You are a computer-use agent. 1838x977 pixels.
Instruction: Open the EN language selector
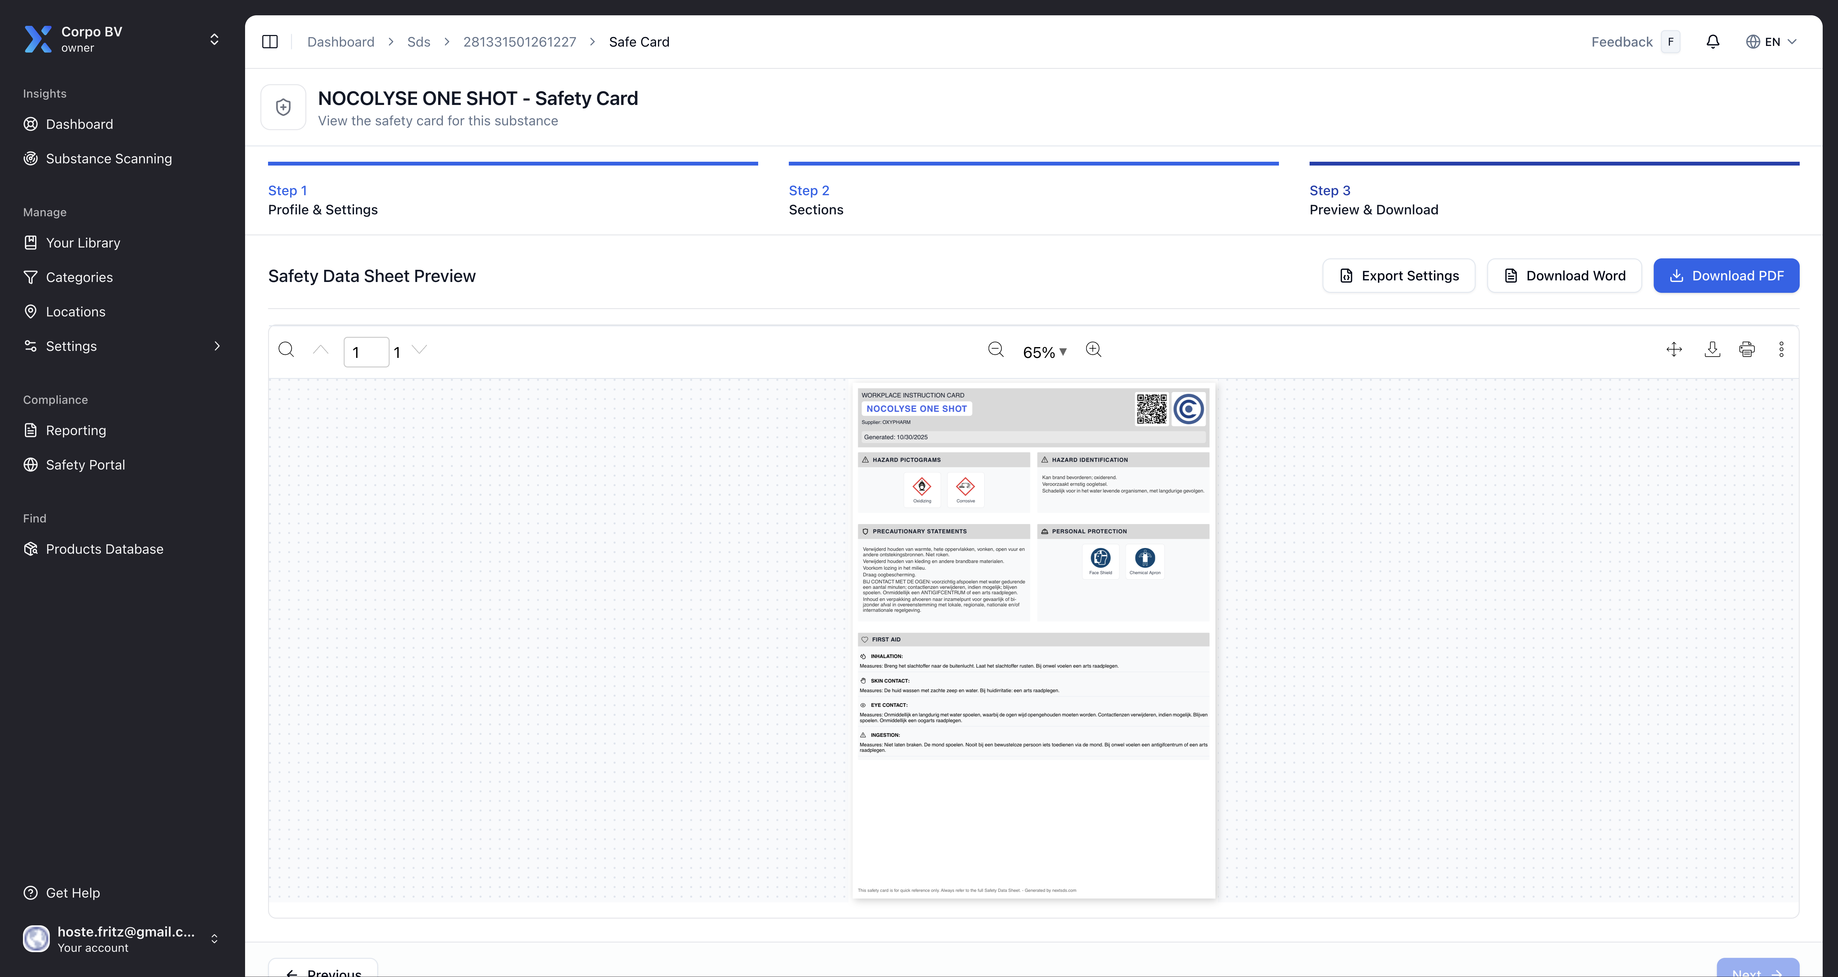click(1771, 42)
